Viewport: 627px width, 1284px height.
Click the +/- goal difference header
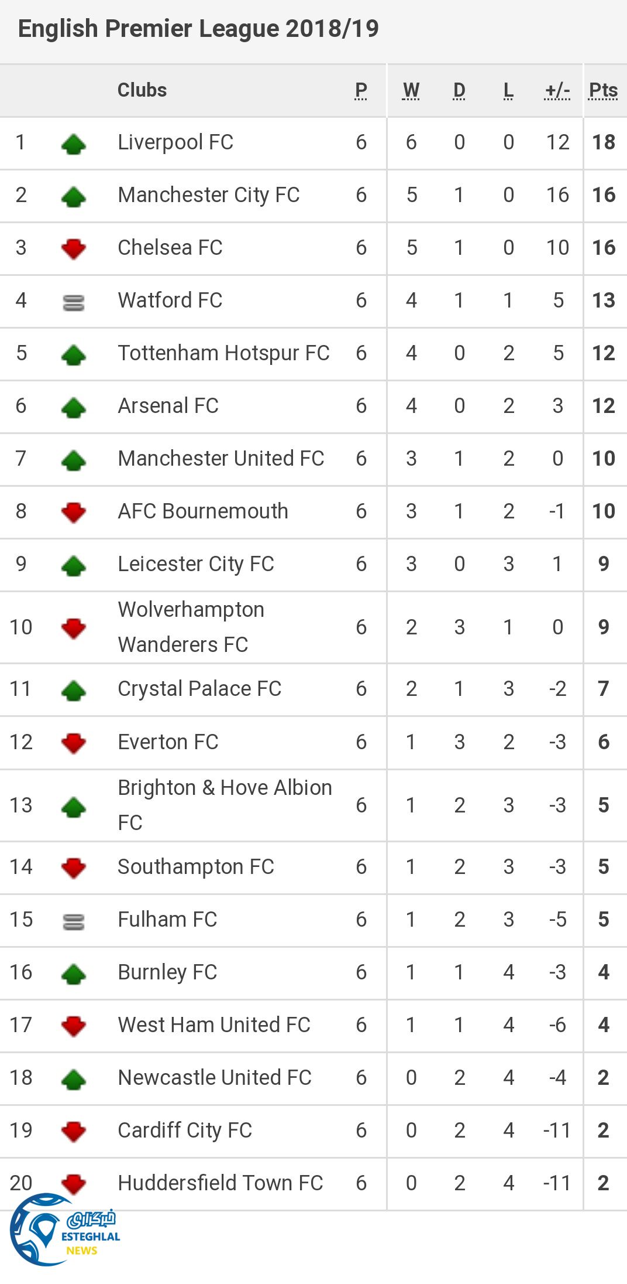click(x=557, y=91)
